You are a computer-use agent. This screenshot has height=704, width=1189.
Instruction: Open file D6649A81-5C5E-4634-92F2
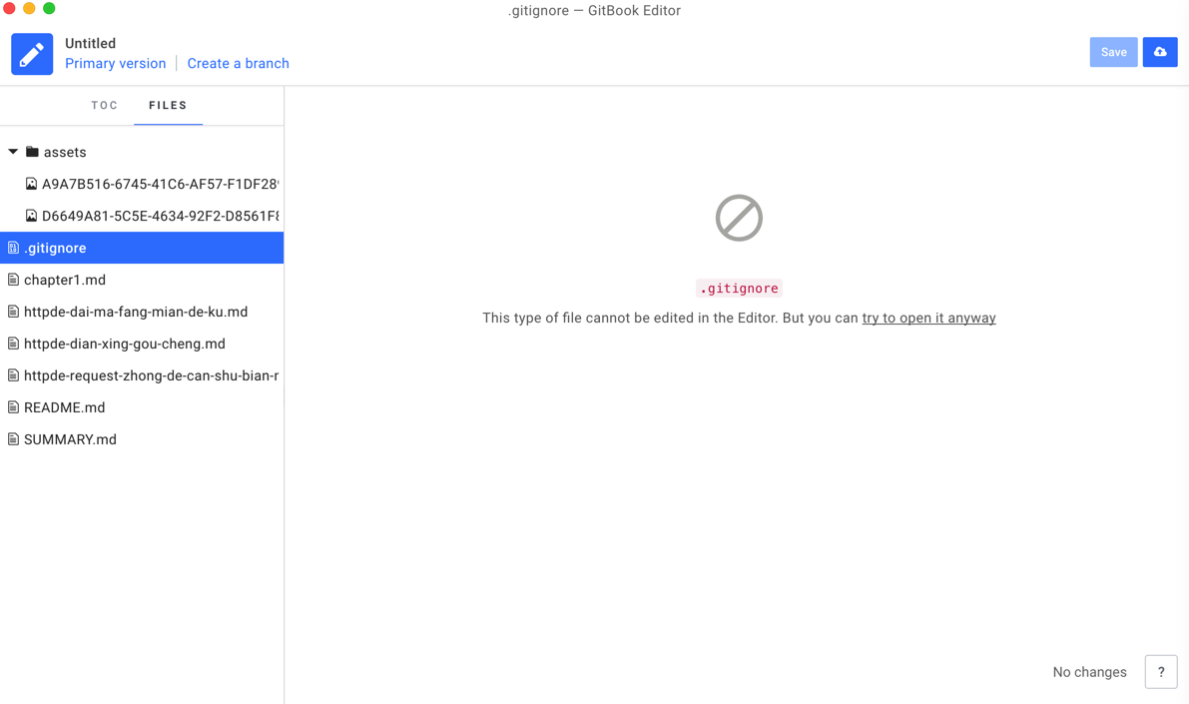pos(142,216)
